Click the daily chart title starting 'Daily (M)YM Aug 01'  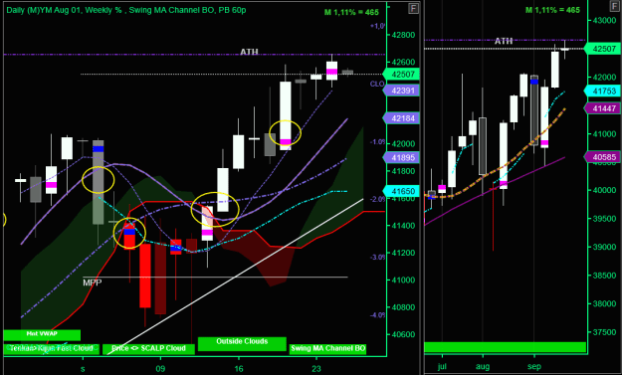tap(126, 10)
